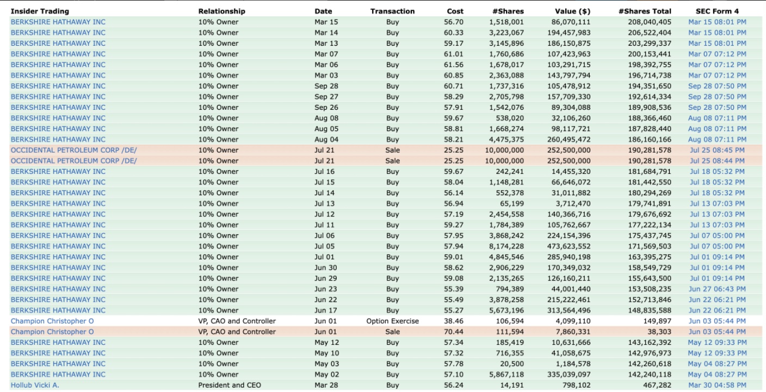Image resolution: width=766 pixels, height=392 pixels.
Task: Open SEC Form 4 filed Jun 27 06:43 PM
Action: [717, 289]
